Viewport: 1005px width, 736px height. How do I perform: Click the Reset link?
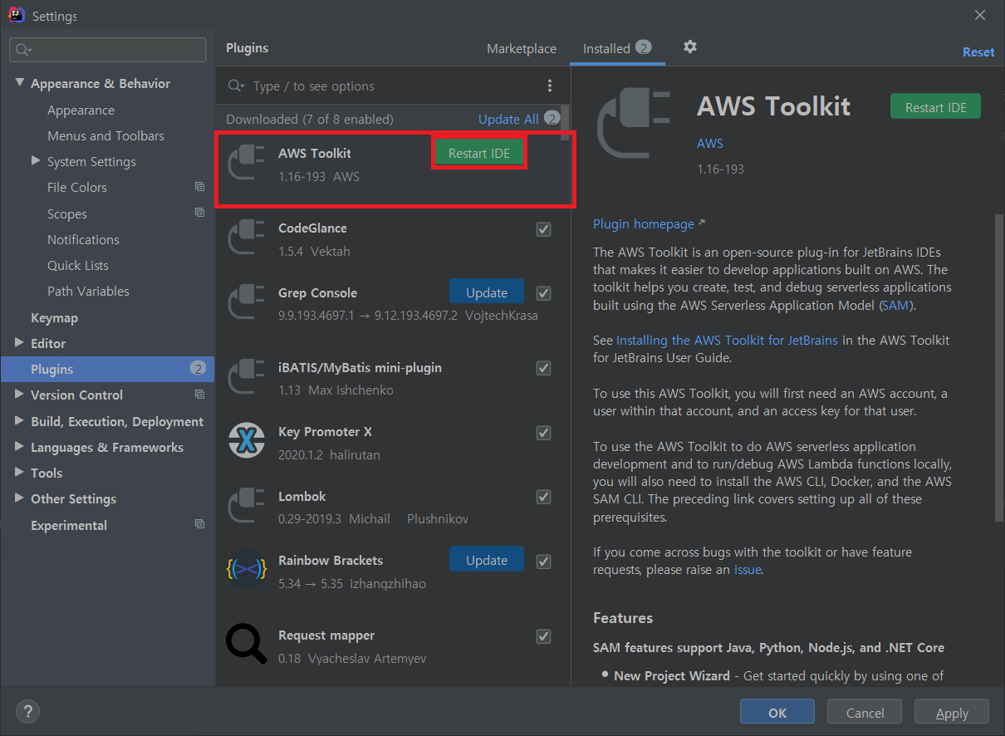click(978, 52)
